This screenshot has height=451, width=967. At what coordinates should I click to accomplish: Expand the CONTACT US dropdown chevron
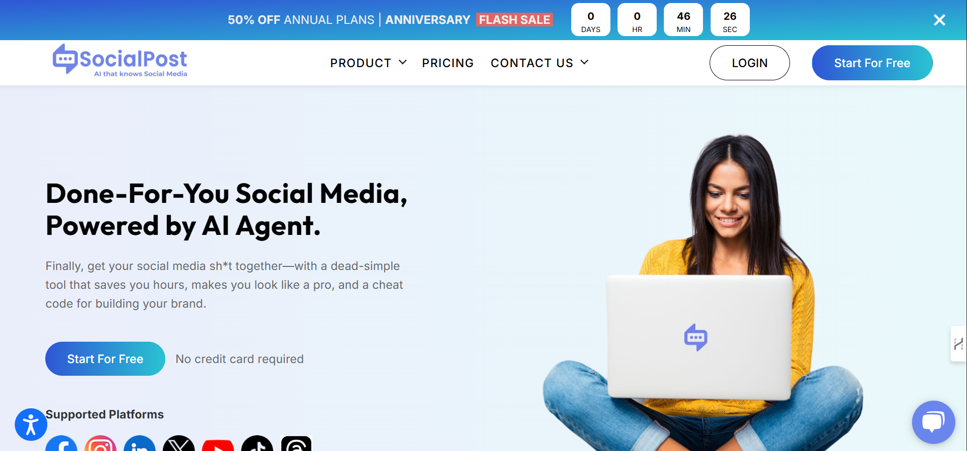click(x=584, y=62)
